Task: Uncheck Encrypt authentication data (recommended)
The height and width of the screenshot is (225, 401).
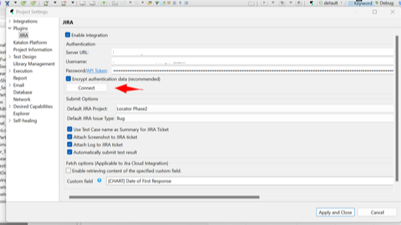Action: pyautogui.click(x=68, y=79)
